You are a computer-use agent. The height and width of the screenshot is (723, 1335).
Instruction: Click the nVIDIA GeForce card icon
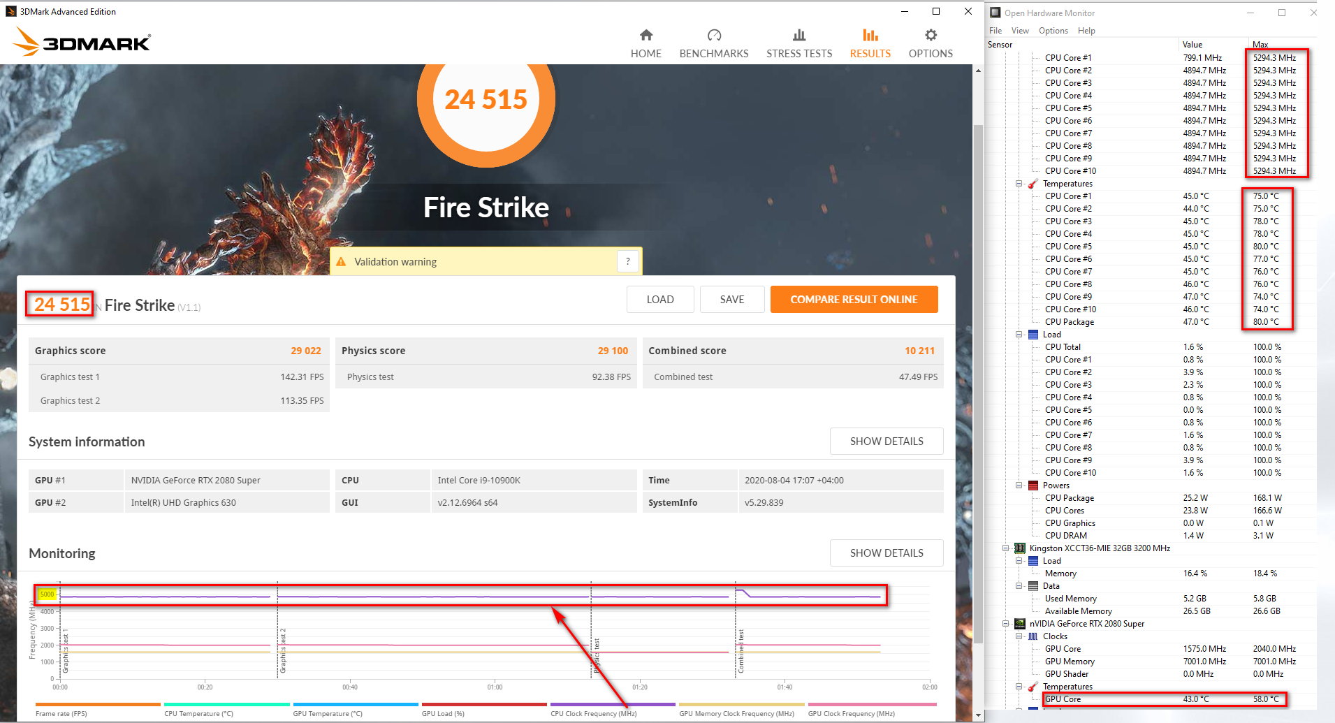pyautogui.click(x=1020, y=624)
